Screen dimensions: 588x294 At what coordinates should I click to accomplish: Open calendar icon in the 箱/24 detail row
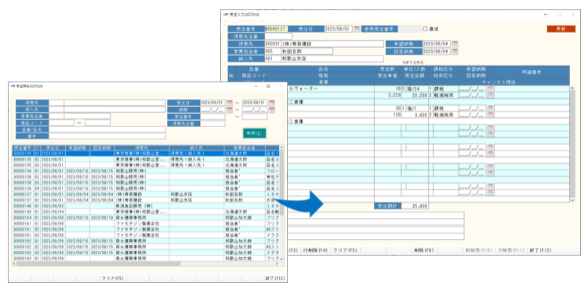point(491,89)
